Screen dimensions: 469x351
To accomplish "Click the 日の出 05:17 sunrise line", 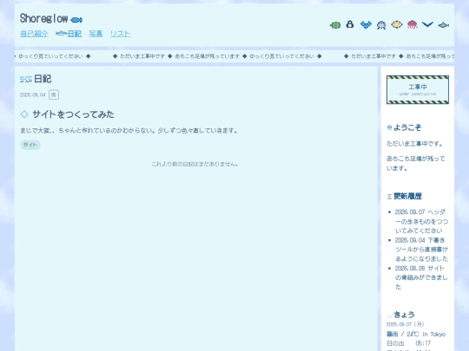I will pos(408,343).
